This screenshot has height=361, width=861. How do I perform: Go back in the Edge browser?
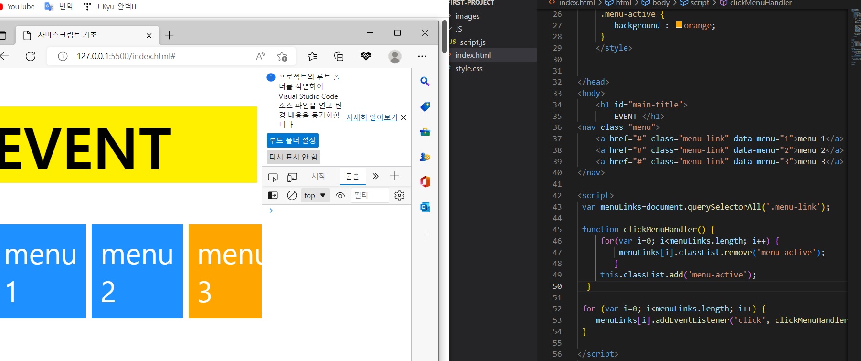coord(4,56)
